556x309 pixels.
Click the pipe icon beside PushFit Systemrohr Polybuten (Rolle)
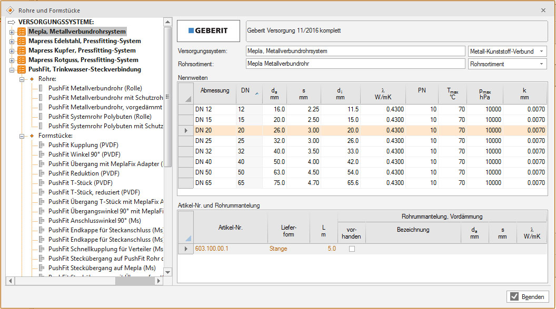pyautogui.click(x=41, y=117)
